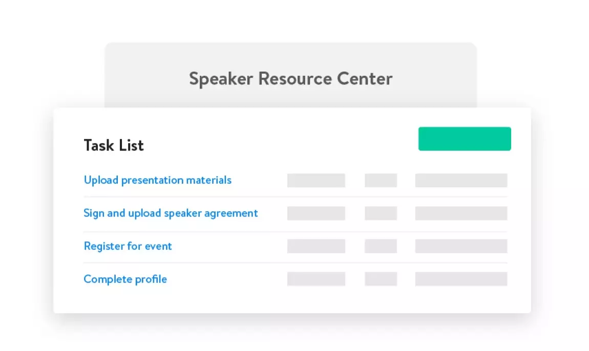Viewport: 589px width, 351px height.
Task: Click first gray field in Complete profile row
Action: (x=316, y=279)
